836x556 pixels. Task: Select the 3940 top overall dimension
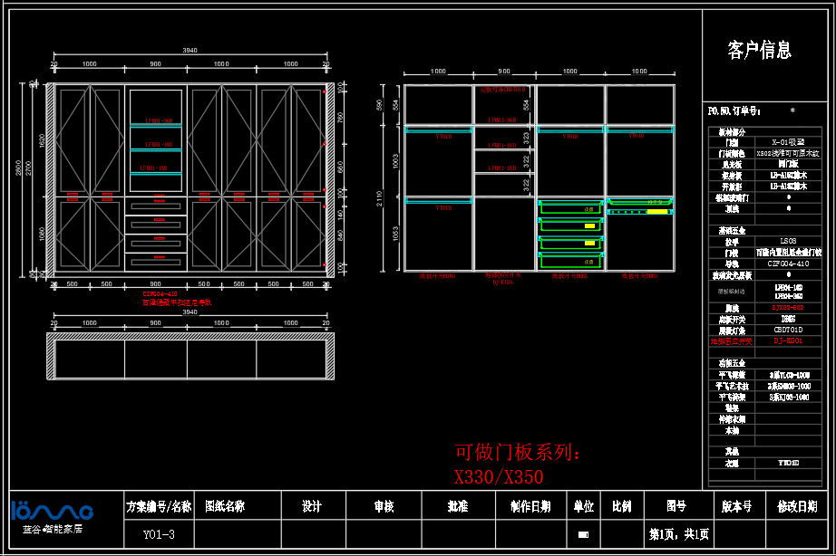point(190,51)
